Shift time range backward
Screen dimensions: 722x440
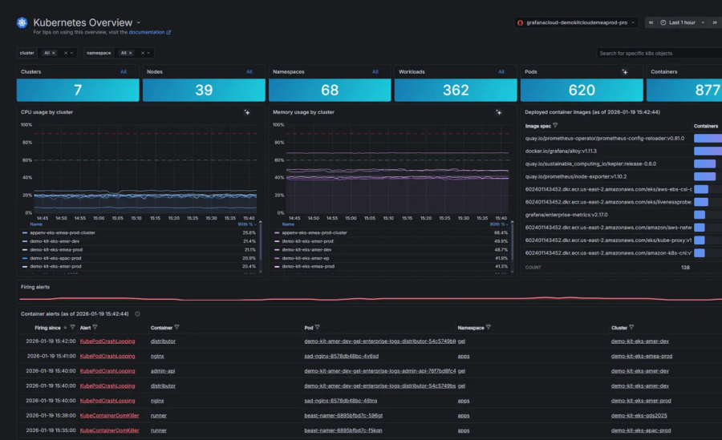(x=651, y=22)
